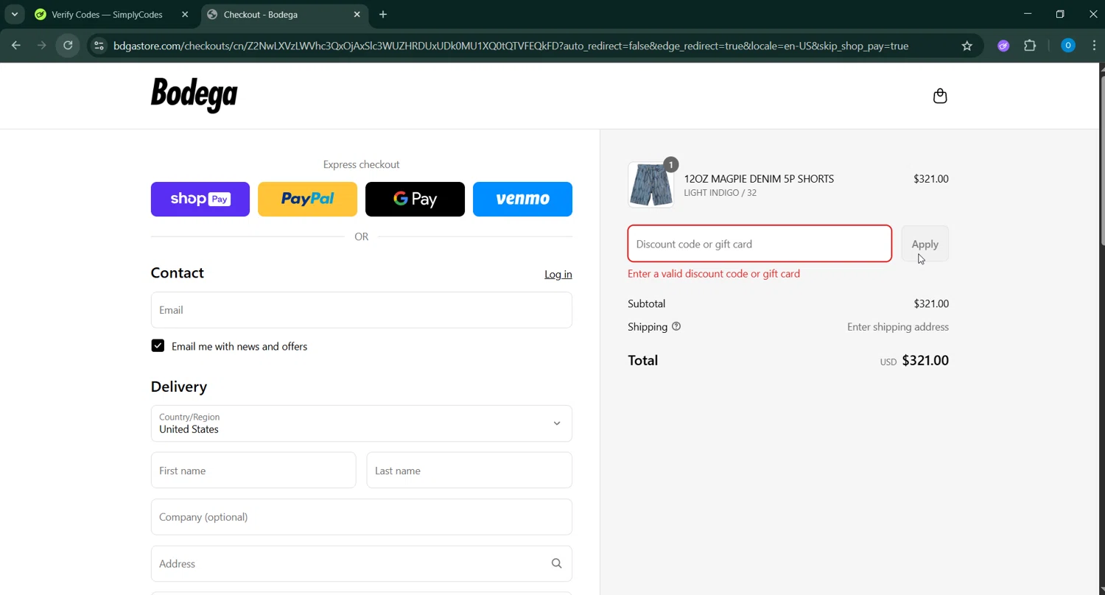Open the tab search dropdown arrow
Image resolution: width=1105 pixels, height=595 pixels.
click(x=14, y=14)
